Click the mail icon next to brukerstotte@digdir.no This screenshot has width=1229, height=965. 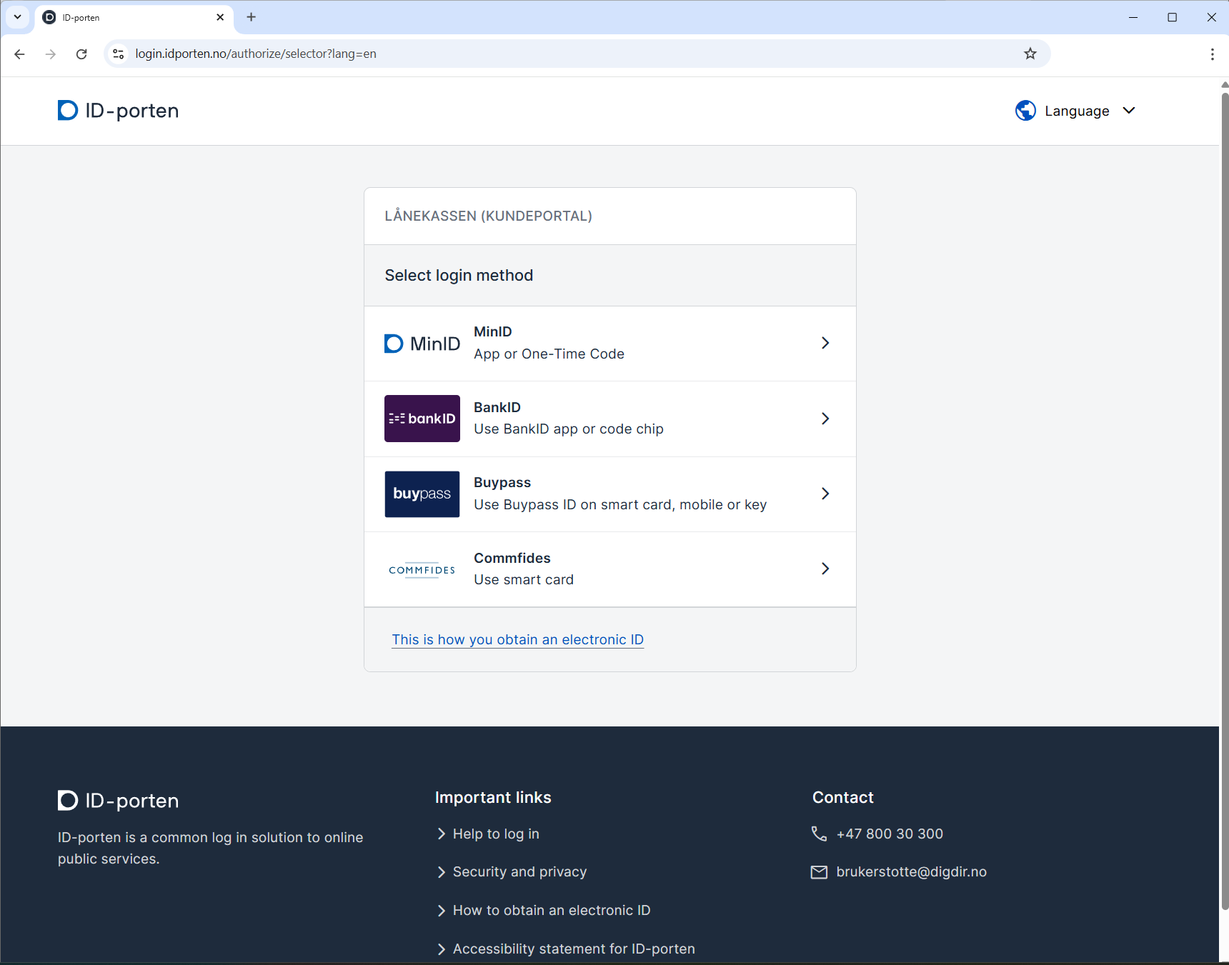(818, 871)
